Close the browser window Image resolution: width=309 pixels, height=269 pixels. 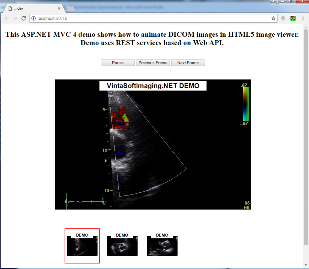pyautogui.click(x=302, y=2)
